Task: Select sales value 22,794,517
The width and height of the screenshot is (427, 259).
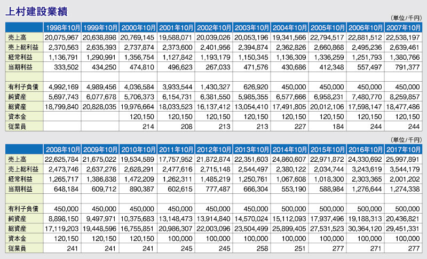Action: point(327,37)
